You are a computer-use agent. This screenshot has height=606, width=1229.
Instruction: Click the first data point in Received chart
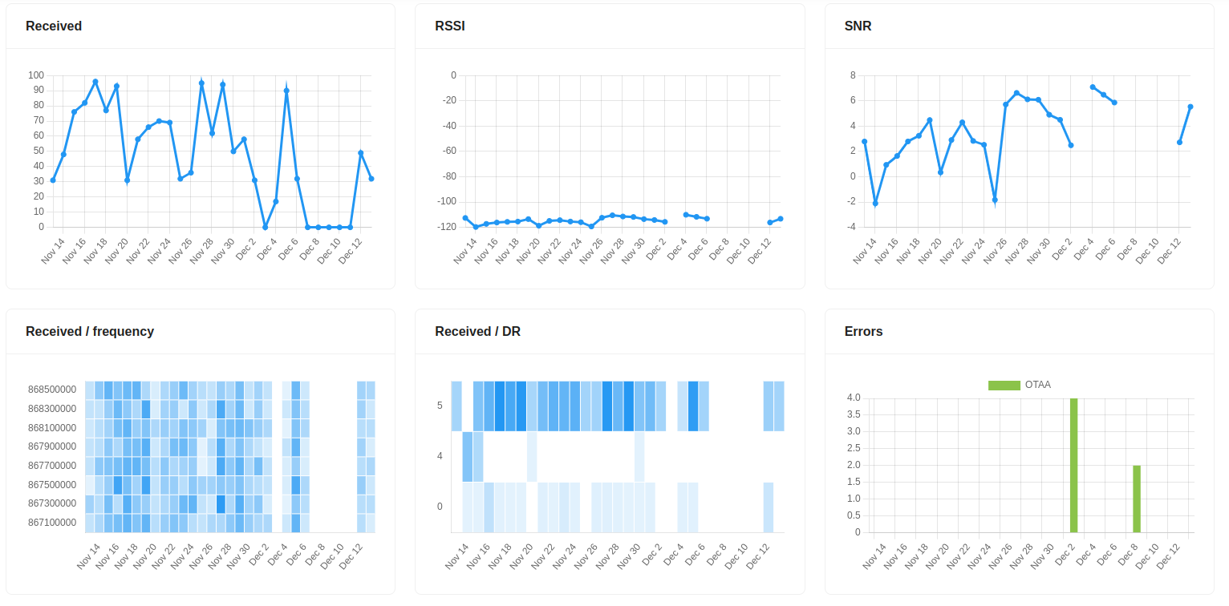click(x=53, y=180)
